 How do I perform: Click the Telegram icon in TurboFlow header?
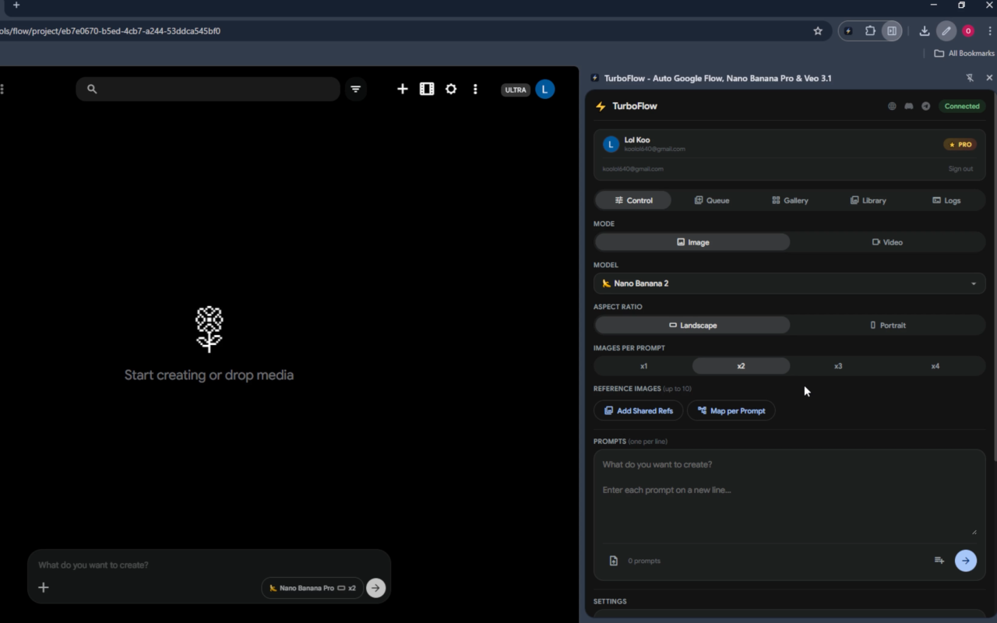pyautogui.click(x=925, y=107)
